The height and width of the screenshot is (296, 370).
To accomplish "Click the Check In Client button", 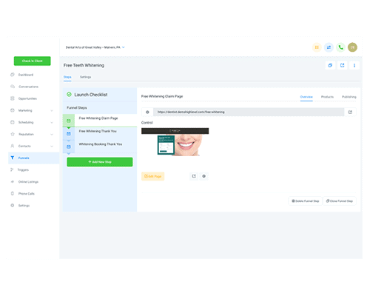I will [33, 61].
